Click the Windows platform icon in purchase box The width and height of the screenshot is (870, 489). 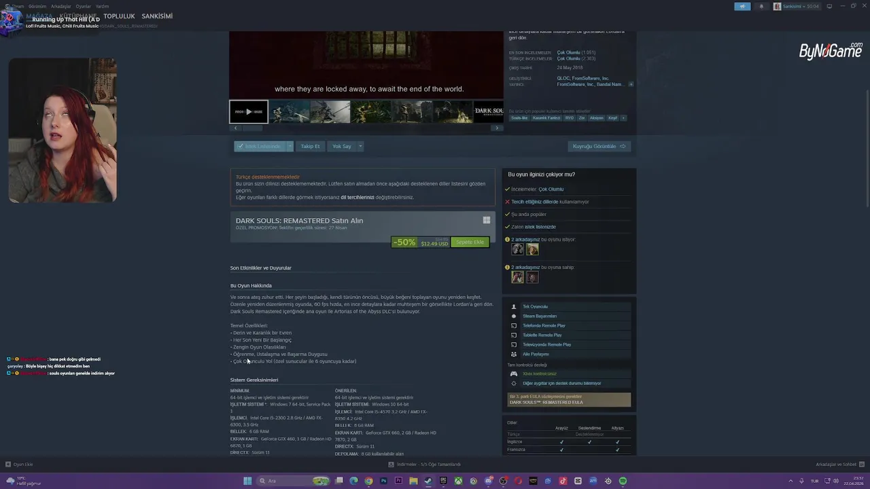(x=487, y=220)
